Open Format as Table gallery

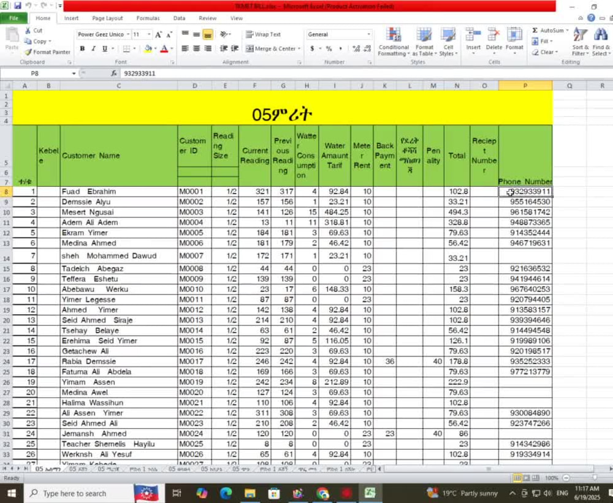pyautogui.click(x=424, y=42)
